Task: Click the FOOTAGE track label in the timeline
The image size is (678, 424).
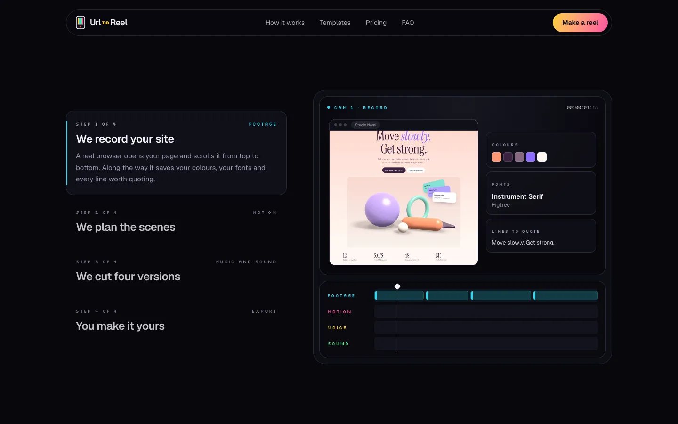Action: pyautogui.click(x=341, y=296)
